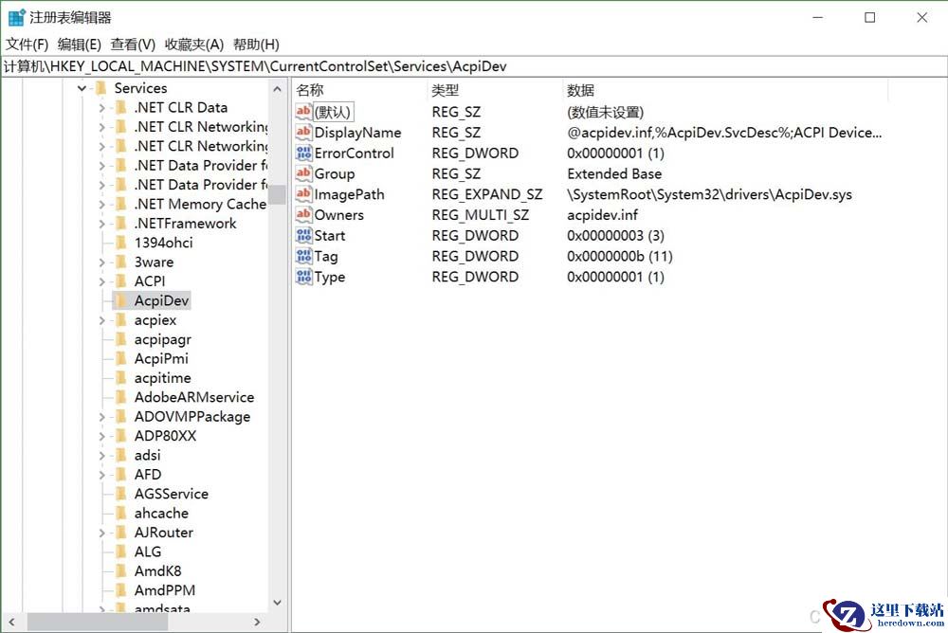The height and width of the screenshot is (633, 948).
Task: Expand the adsi tree node
Action: (101, 456)
